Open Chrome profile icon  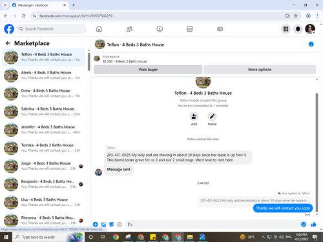click(x=308, y=15)
